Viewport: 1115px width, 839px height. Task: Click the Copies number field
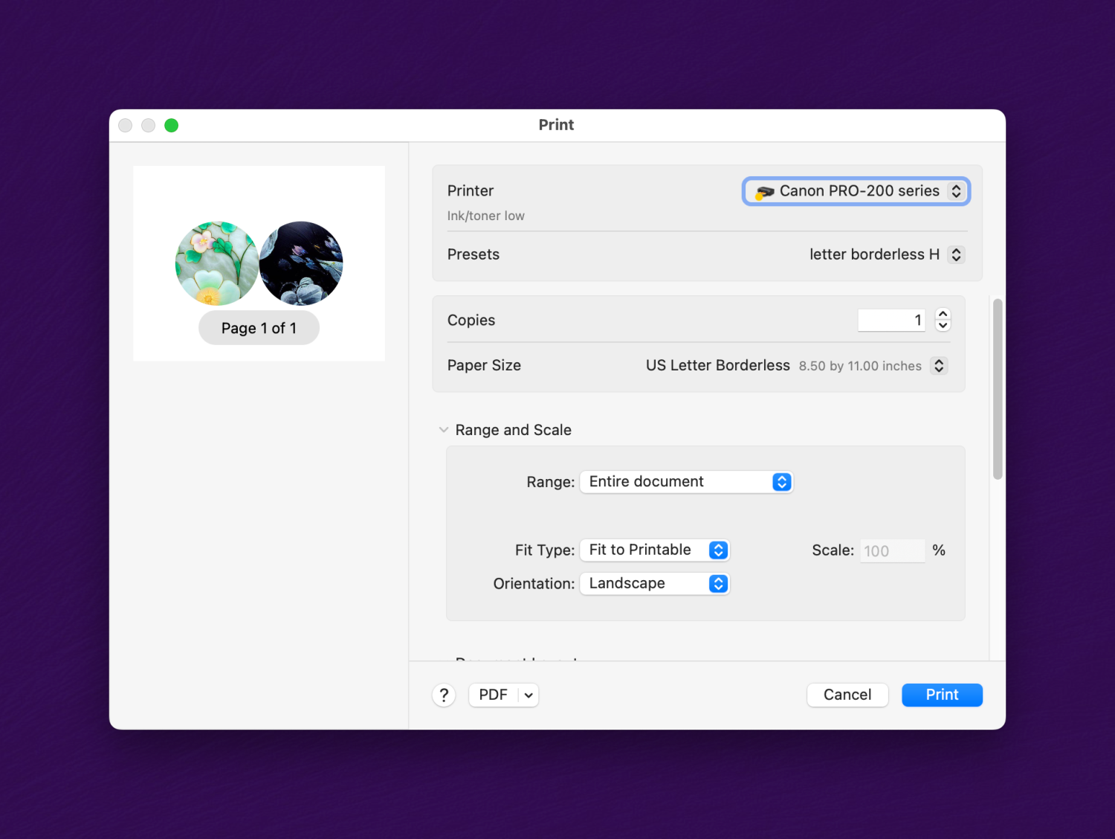(891, 321)
